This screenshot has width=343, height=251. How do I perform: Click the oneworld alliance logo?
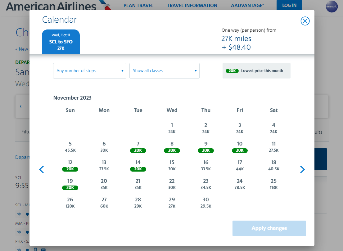pyautogui.click(x=332, y=7)
